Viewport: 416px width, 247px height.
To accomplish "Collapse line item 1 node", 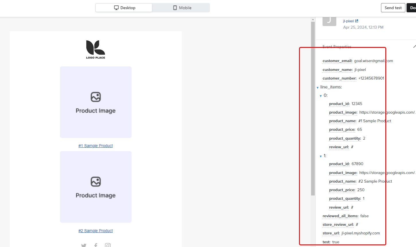I will coord(321,156).
